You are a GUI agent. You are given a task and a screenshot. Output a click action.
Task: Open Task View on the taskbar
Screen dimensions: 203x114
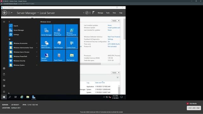(x=16, y=97)
